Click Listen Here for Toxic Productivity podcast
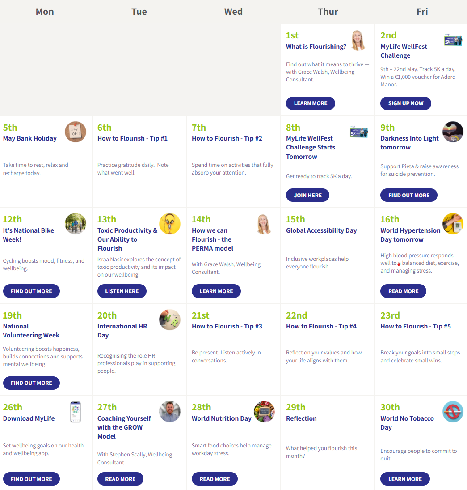Image resolution: width=467 pixels, height=490 pixels. pyautogui.click(x=122, y=291)
